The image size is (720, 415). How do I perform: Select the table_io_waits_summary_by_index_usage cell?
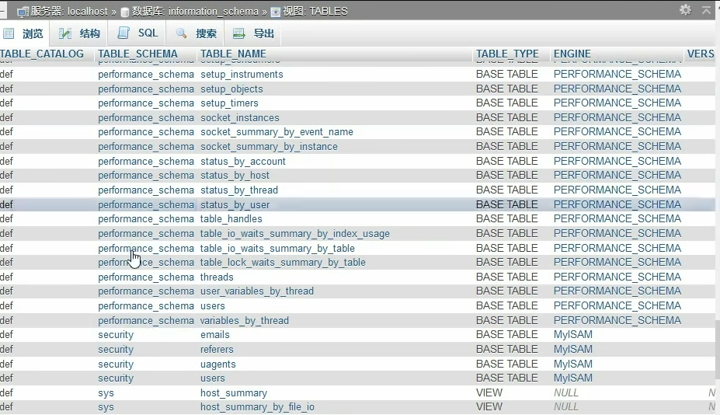point(295,234)
